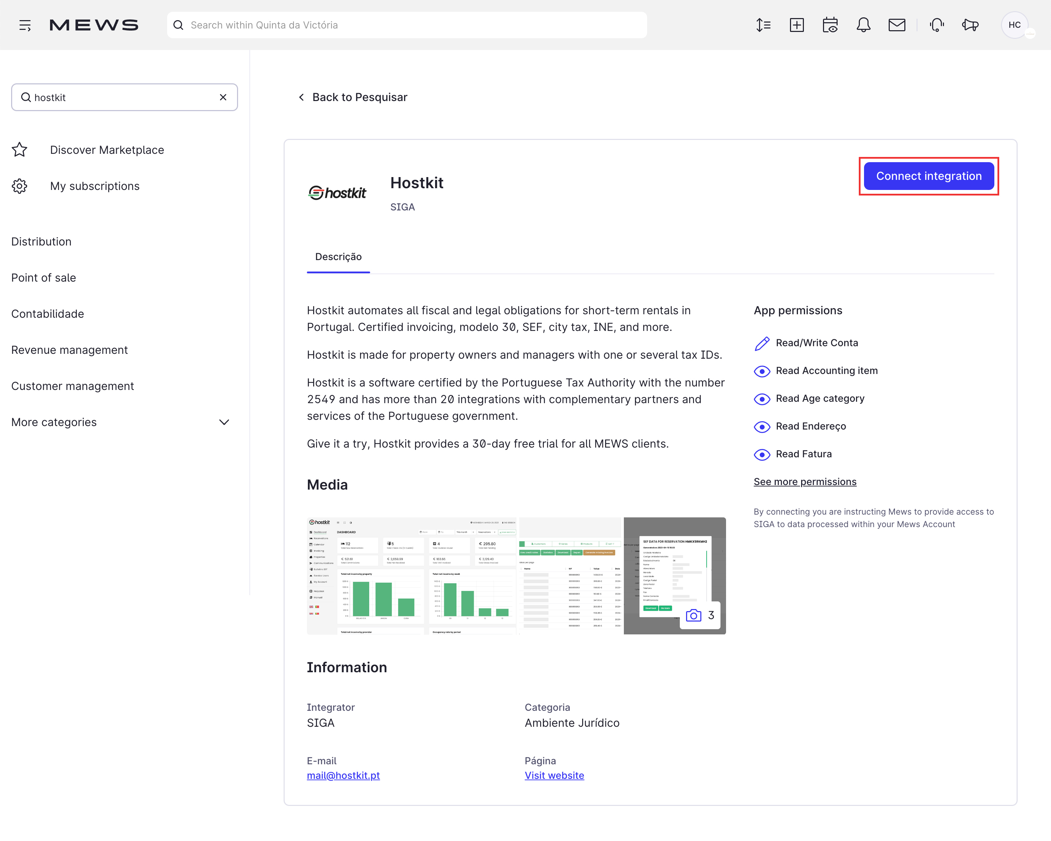Click the global search field
Image resolution: width=1051 pixels, height=841 pixels.
click(x=407, y=25)
